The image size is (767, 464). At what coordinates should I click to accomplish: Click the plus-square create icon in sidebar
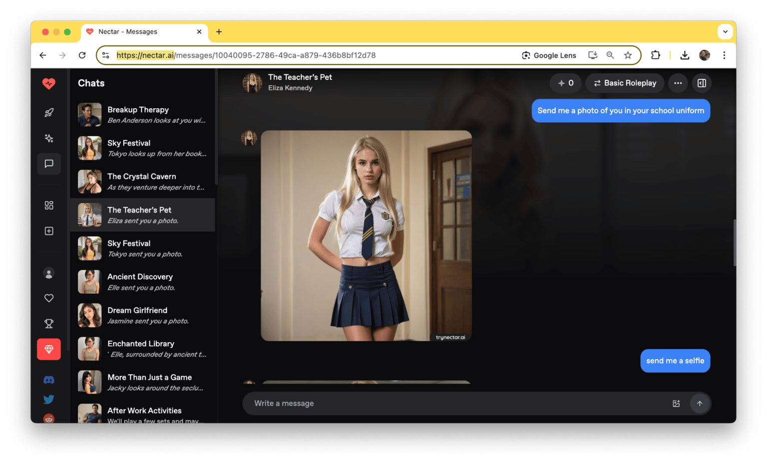click(x=49, y=231)
